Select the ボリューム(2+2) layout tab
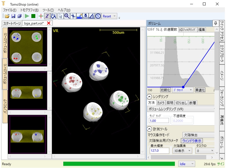This screenshot has height=168, width=226. (5, 43)
